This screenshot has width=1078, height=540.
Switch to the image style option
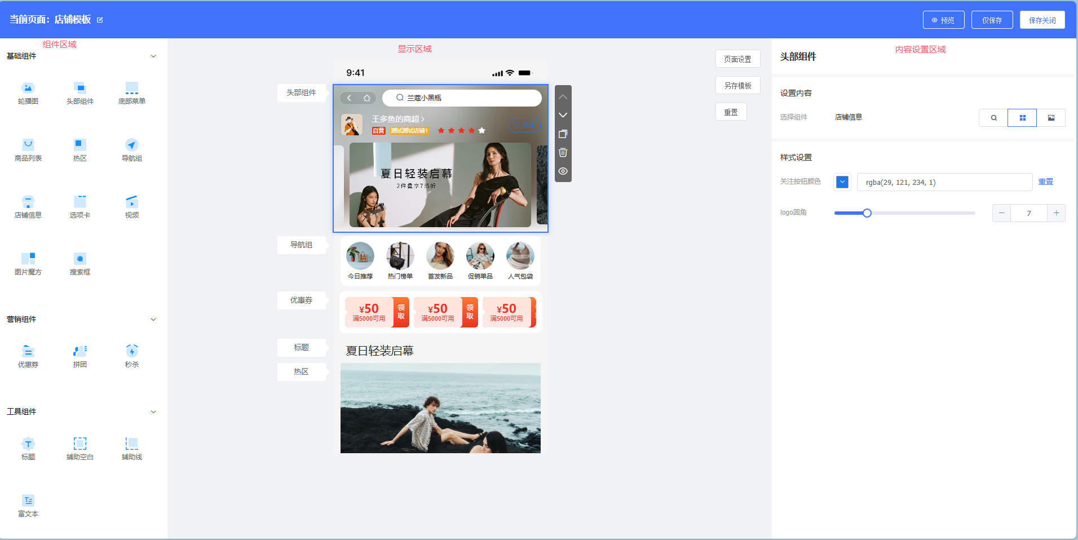coord(1051,118)
